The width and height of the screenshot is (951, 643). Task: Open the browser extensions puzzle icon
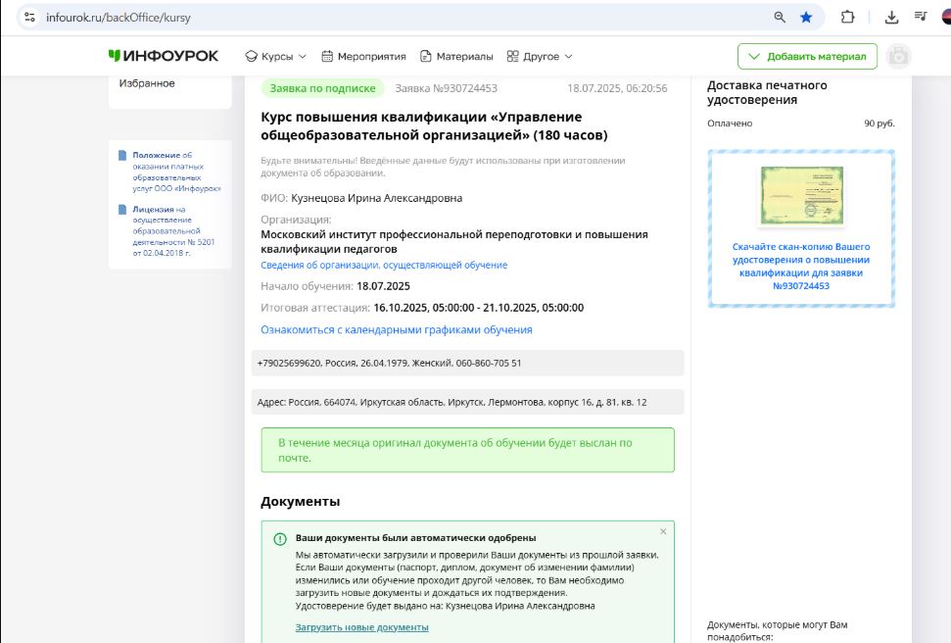tap(848, 17)
